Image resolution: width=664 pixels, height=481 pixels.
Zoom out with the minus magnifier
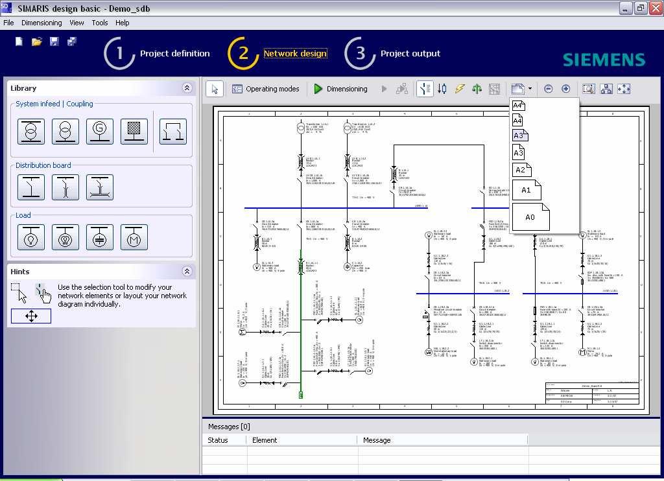pyautogui.click(x=549, y=89)
